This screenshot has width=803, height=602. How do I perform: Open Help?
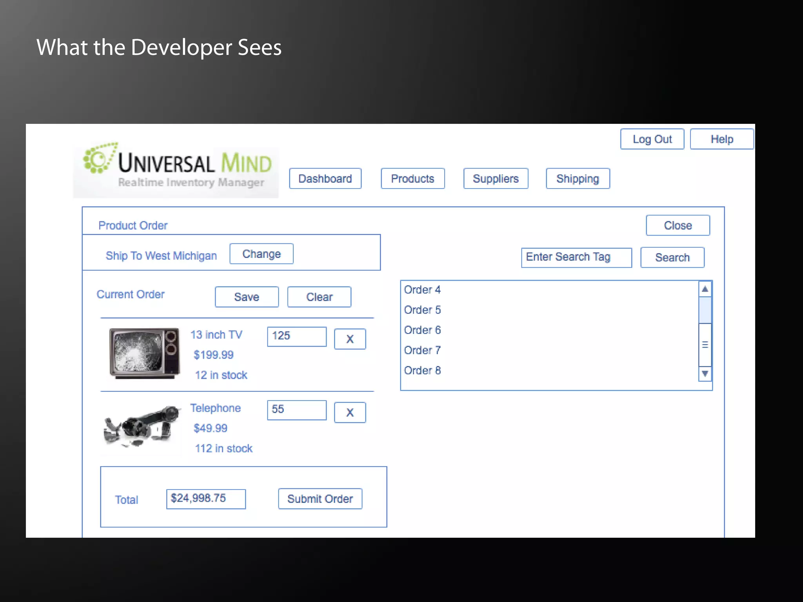click(x=721, y=139)
